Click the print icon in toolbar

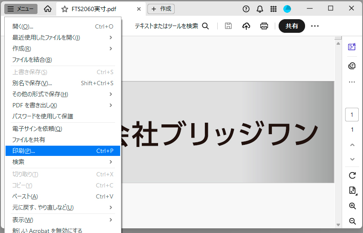[x=264, y=26]
